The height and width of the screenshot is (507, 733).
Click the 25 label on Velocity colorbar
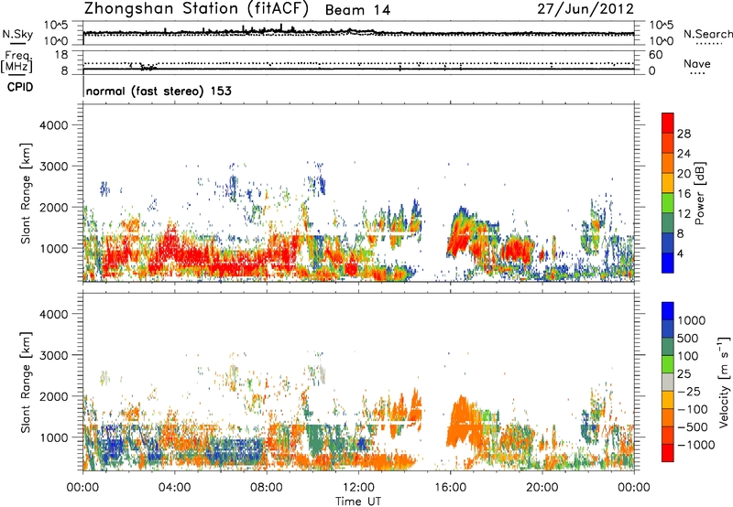point(684,374)
